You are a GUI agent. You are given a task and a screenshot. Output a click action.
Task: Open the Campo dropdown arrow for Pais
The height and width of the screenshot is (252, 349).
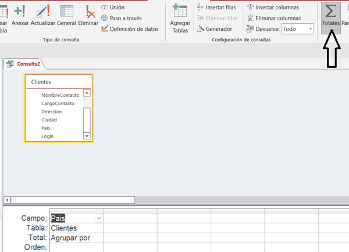99,218
